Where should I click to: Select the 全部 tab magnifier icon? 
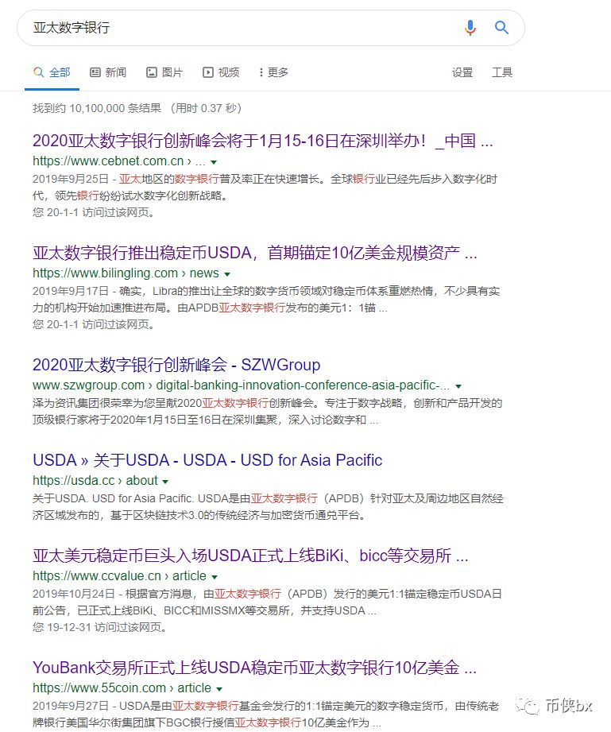[38, 72]
